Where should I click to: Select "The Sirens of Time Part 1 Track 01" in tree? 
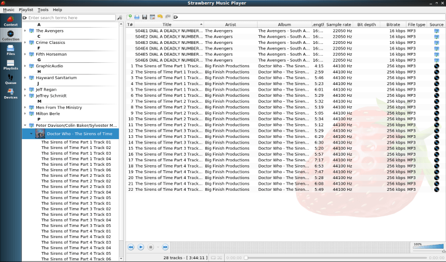click(x=76, y=142)
